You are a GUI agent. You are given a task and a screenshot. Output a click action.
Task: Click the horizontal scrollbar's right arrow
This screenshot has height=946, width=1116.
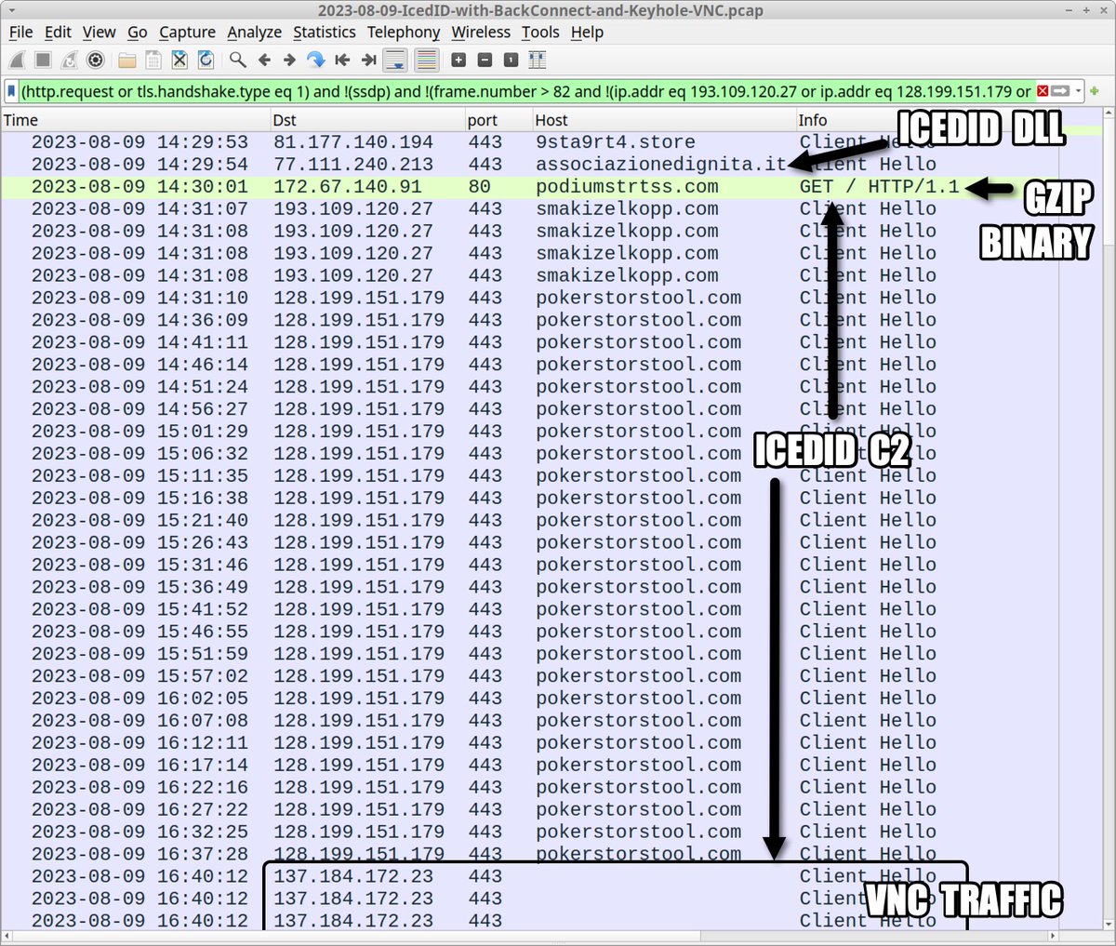pyautogui.click(x=1053, y=936)
